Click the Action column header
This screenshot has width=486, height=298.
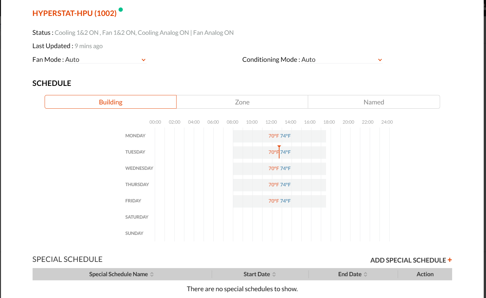425,274
